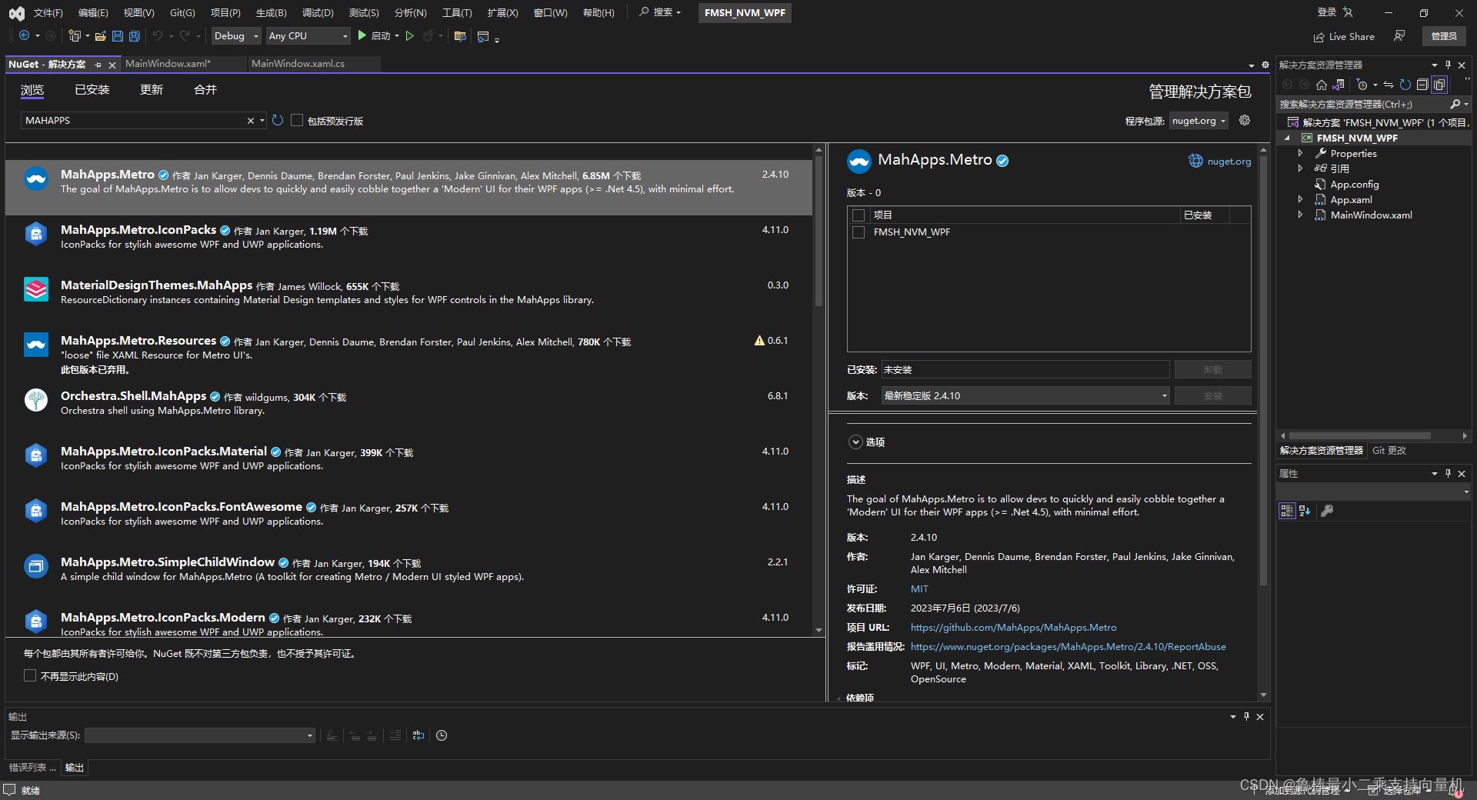
Task: Open the 调试(D) debug menu
Action: tap(318, 12)
